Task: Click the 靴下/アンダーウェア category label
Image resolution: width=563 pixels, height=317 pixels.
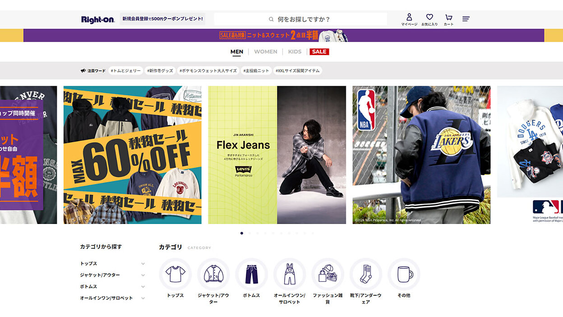Action: coord(366,298)
